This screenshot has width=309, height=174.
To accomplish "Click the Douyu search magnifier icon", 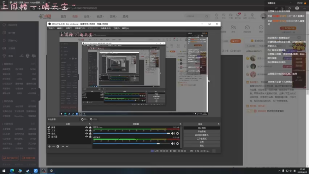I will click(207, 16).
